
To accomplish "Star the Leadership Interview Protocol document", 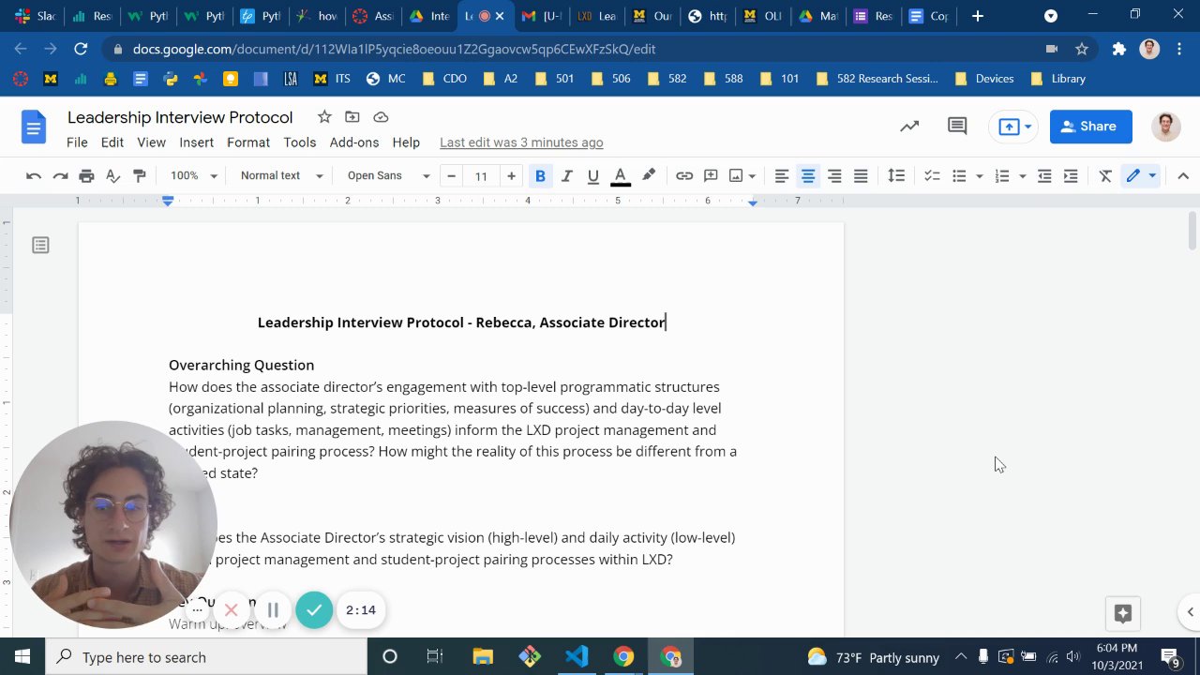I will (324, 117).
